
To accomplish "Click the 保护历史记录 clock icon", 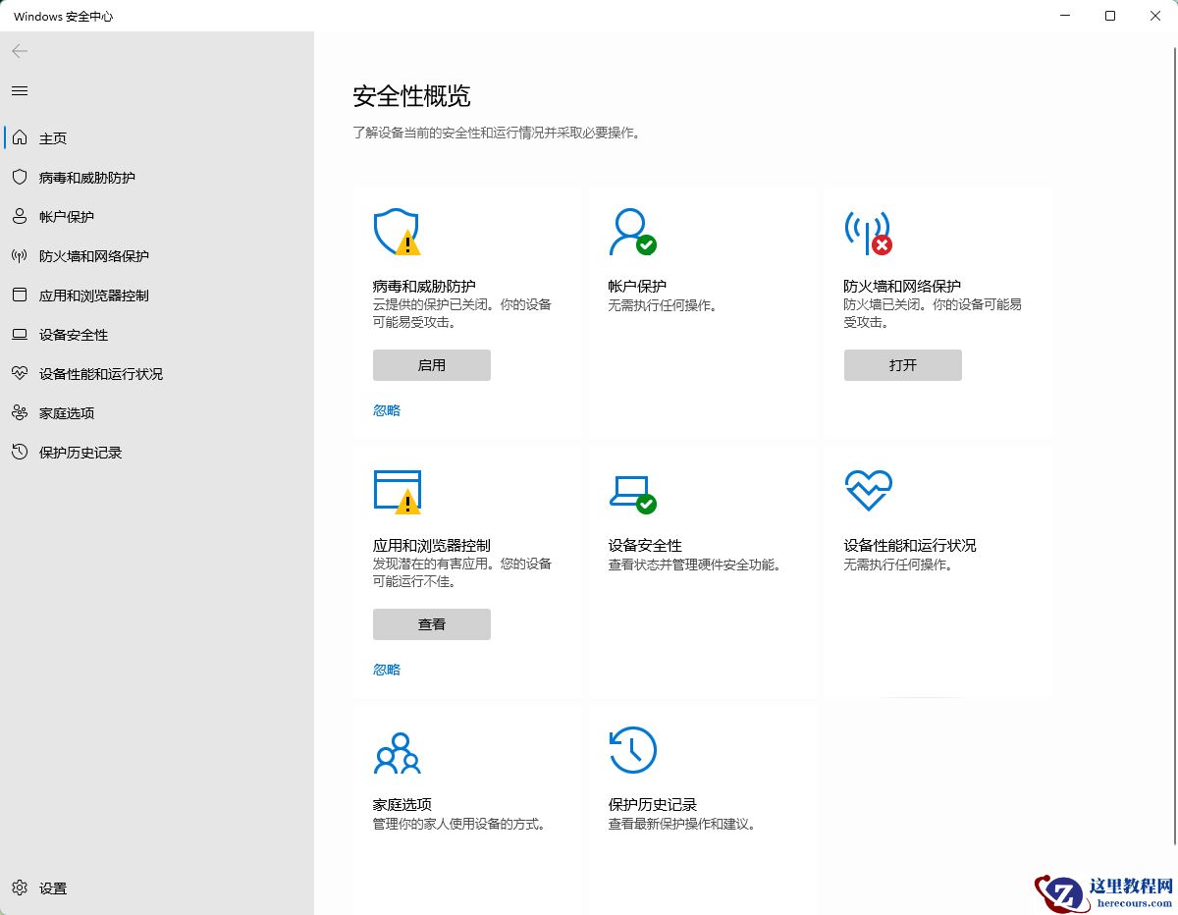I will coord(632,749).
